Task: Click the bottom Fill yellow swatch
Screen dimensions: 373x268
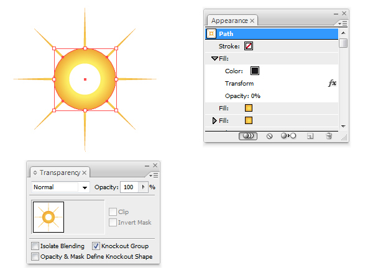Action: pyautogui.click(x=249, y=120)
